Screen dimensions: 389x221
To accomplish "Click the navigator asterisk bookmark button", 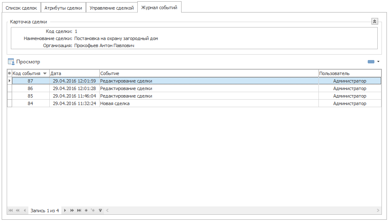I will [x=86, y=210].
